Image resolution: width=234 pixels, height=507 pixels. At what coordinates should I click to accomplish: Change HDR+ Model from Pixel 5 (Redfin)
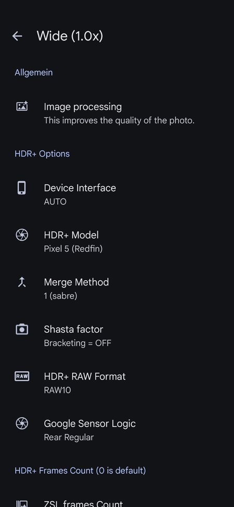click(117, 241)
